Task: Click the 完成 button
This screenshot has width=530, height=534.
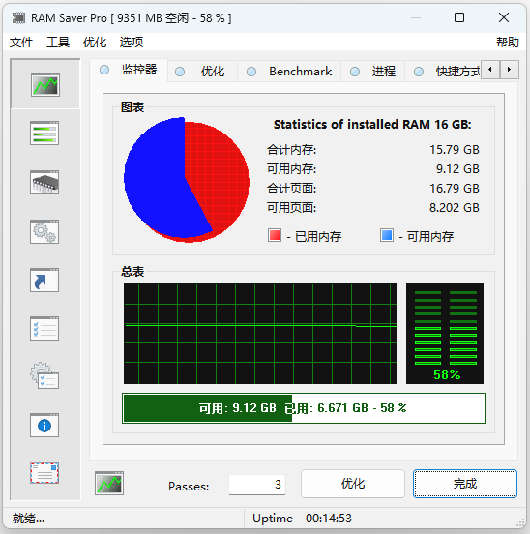Action: [465, 484]
